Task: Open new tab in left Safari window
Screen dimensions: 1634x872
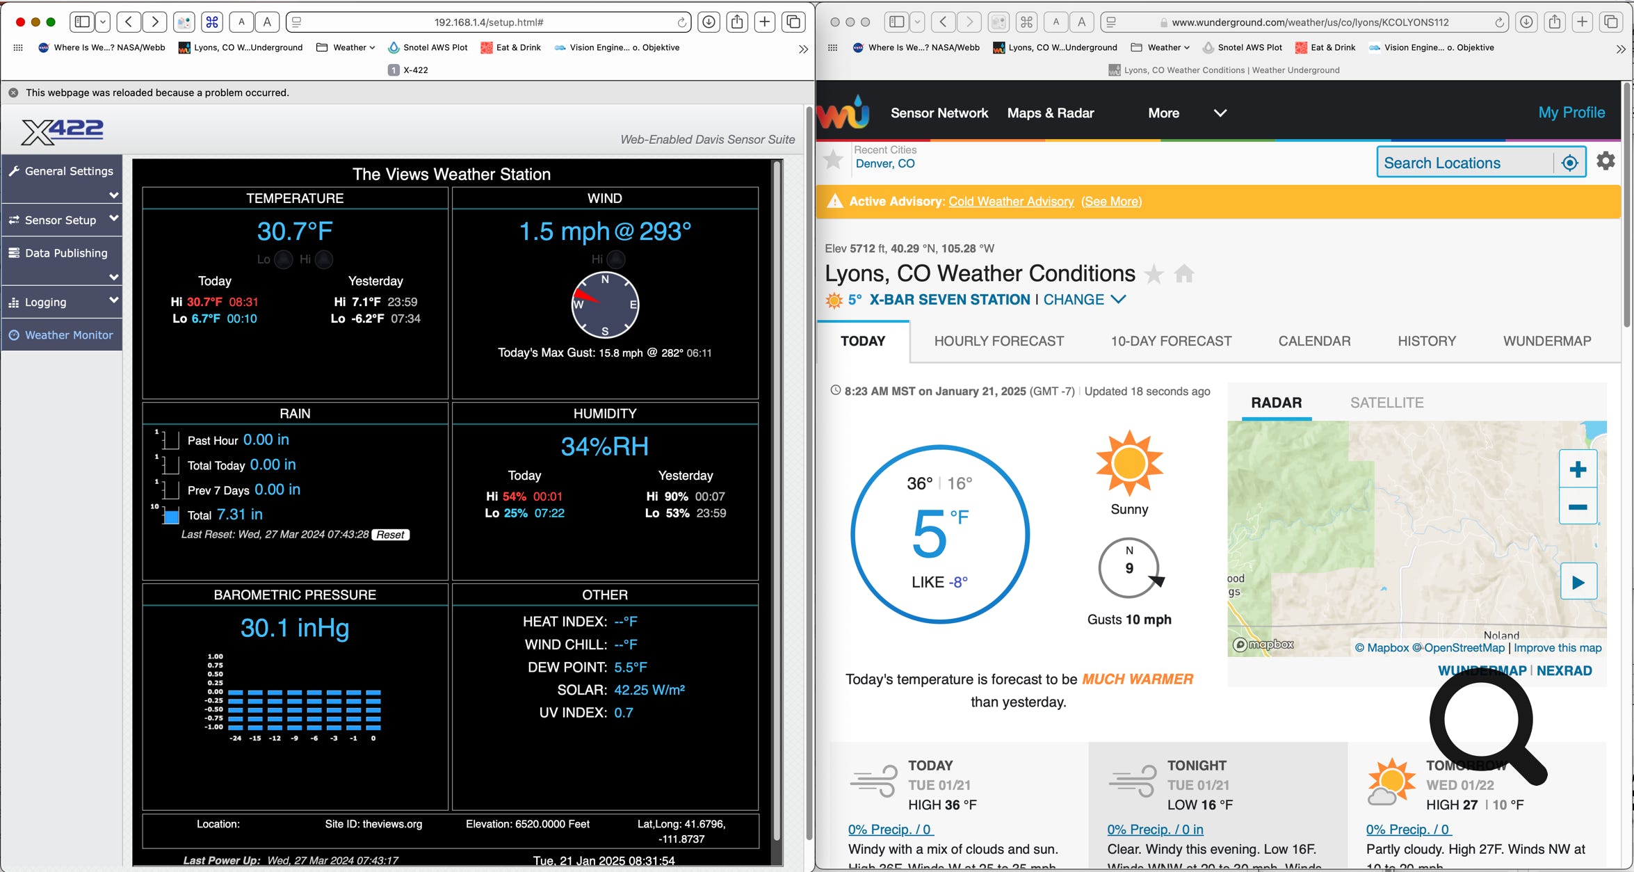Action: pos(765,22)
